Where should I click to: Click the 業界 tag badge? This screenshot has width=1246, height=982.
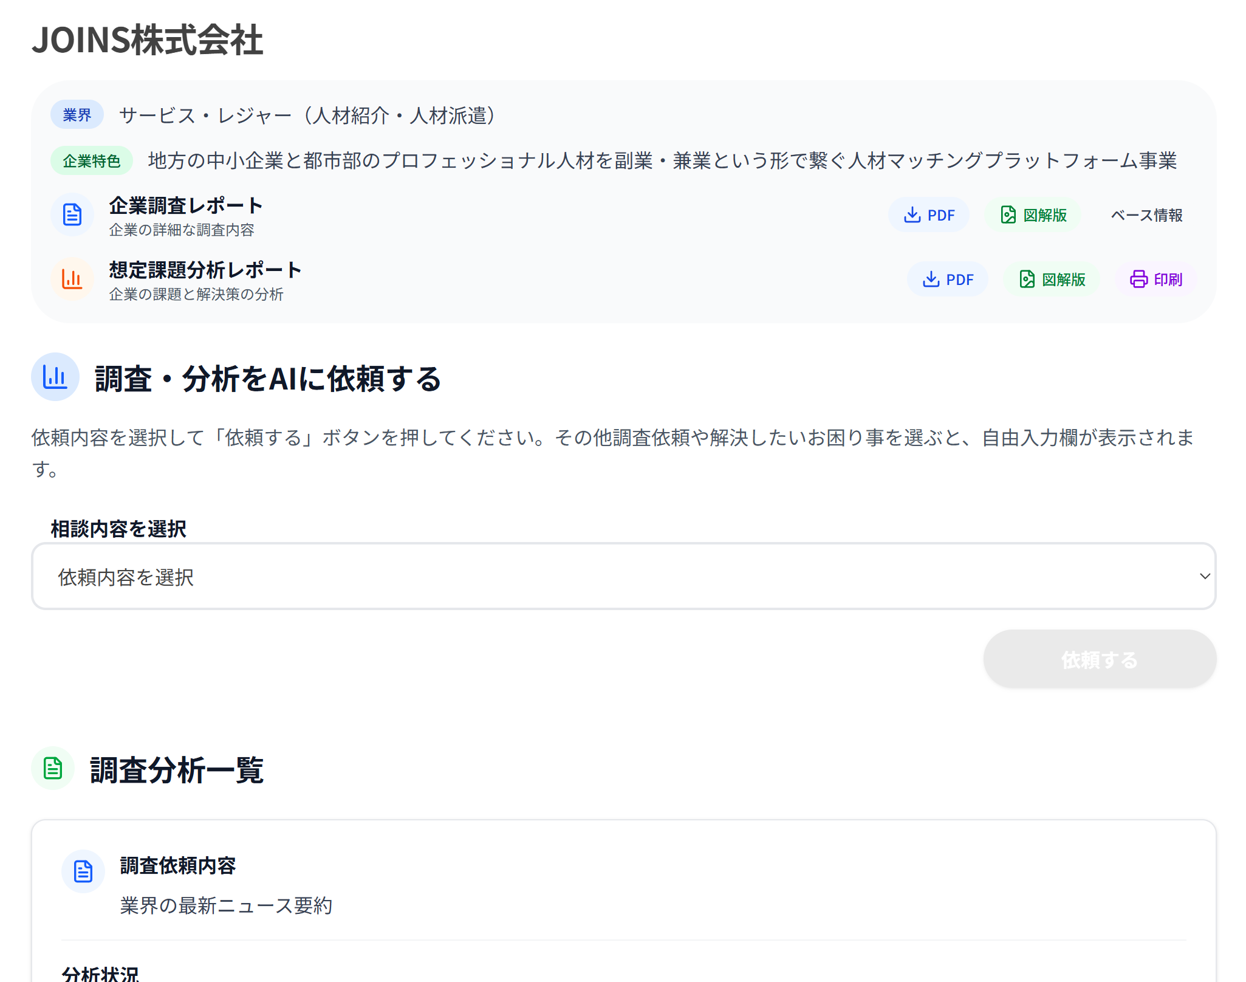tap(77, 115)
